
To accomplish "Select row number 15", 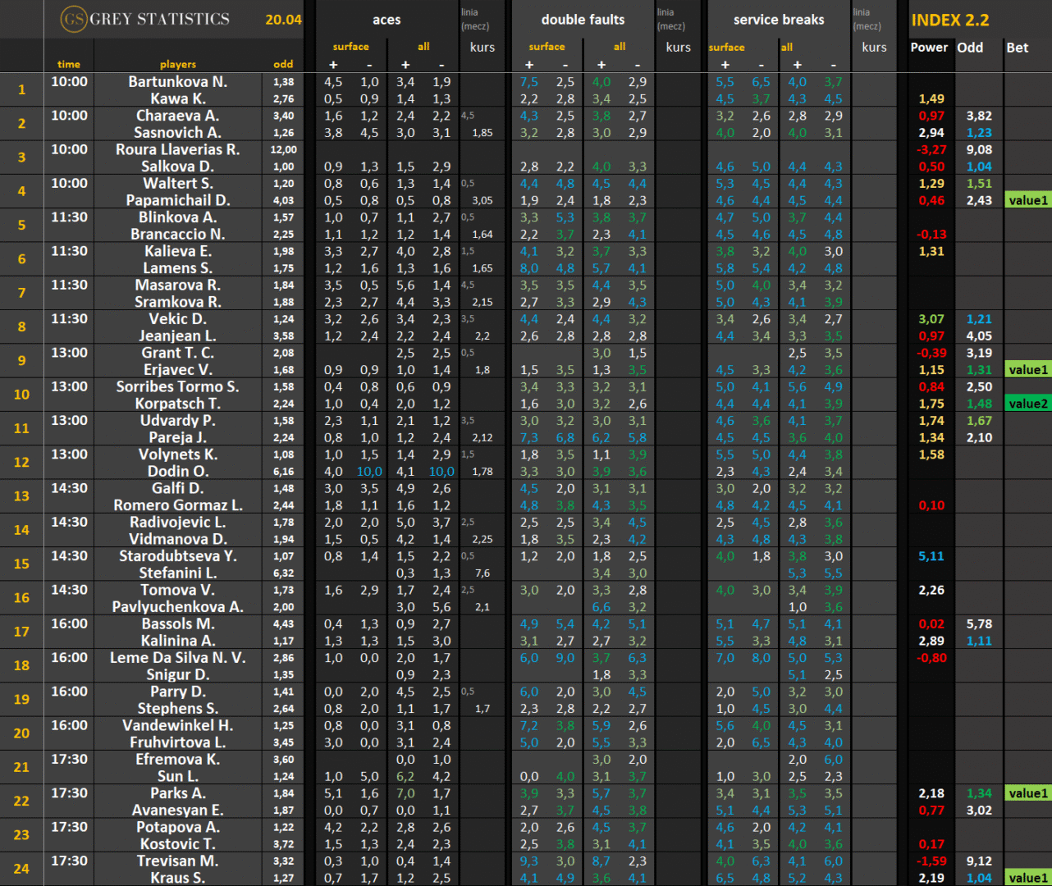I will 21,564.
